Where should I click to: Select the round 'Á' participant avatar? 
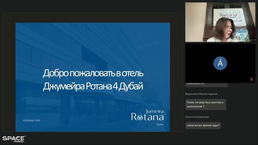(x=221, y=63)
